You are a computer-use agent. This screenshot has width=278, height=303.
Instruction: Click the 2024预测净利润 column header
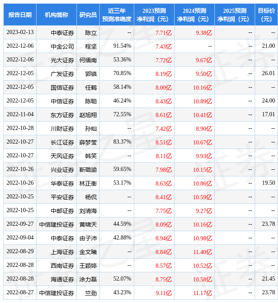point(194,15)
